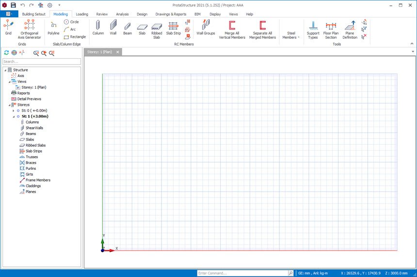Click the Undo arrow icon
This screenshot has height=277, width=417.
pos(23,5)
